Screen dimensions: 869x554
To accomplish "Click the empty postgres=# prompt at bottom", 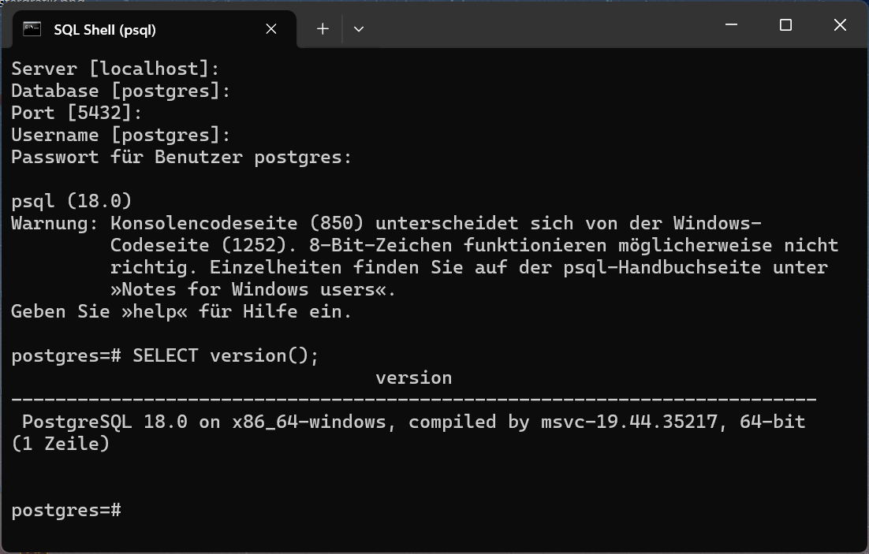I will pos(66,510).
